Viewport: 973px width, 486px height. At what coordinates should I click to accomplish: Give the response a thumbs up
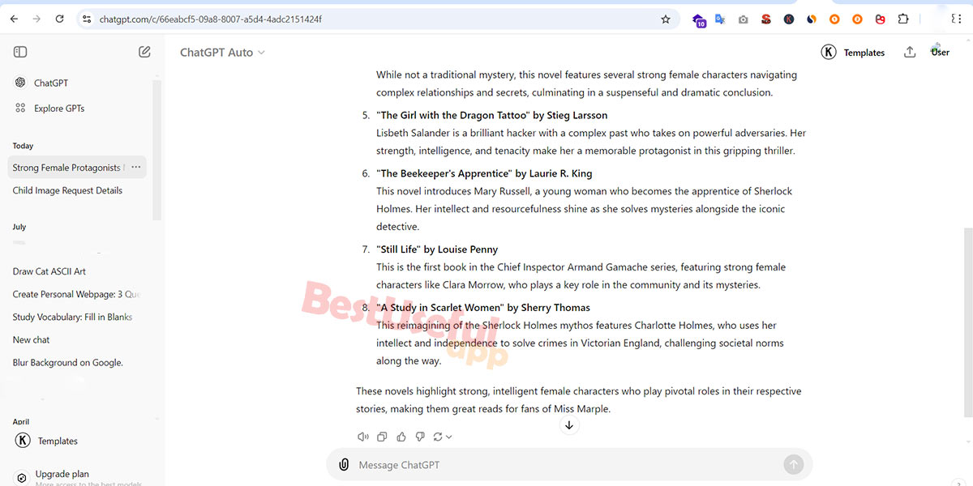(x=401, y=437)
